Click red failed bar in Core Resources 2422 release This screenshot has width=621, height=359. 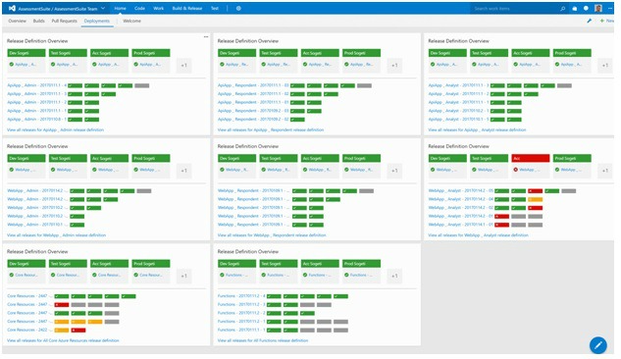pyautogui.click(x=78, y=330)
